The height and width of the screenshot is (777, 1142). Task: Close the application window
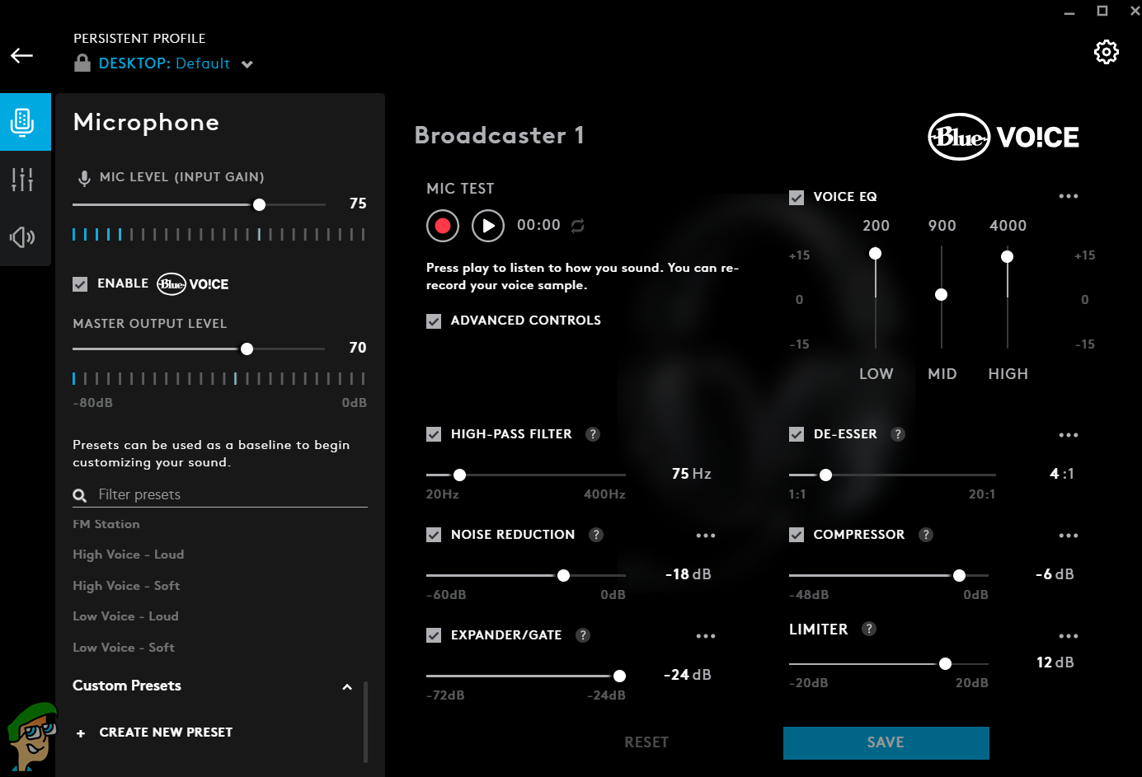1135,11
